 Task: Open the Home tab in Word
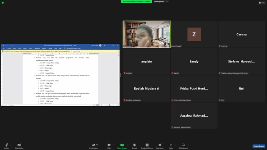(x=9, y=48)
